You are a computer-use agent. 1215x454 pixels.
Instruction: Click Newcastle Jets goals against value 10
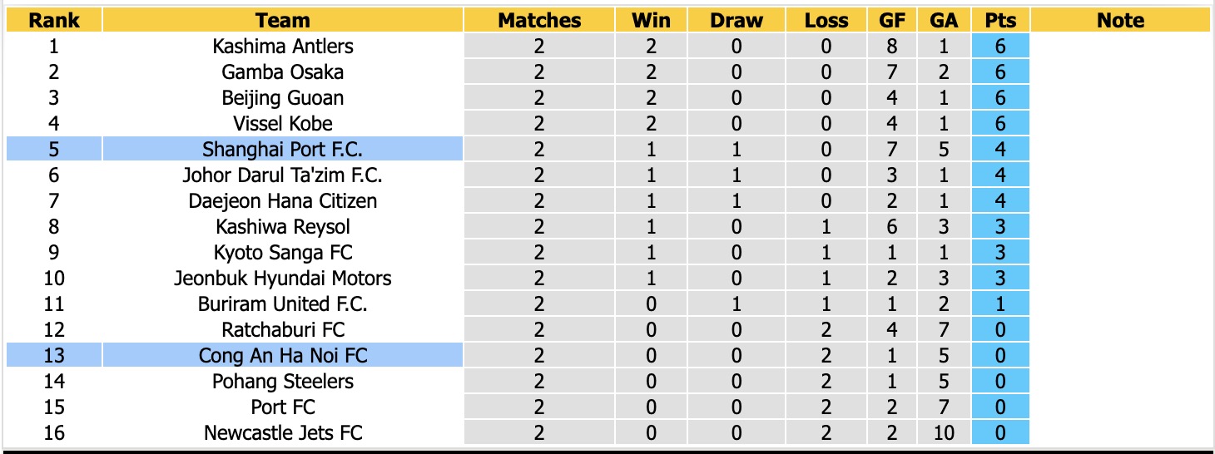click(x=944, y=433)
